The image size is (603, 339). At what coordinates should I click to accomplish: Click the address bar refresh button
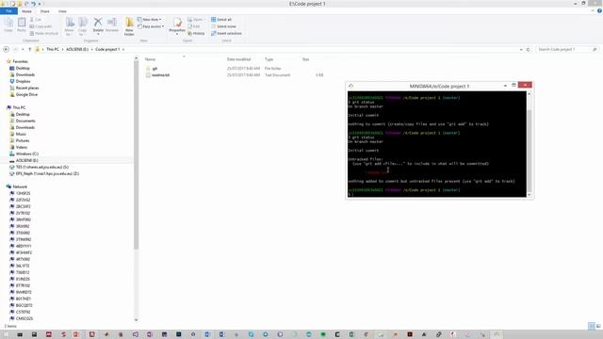point(528,49)
